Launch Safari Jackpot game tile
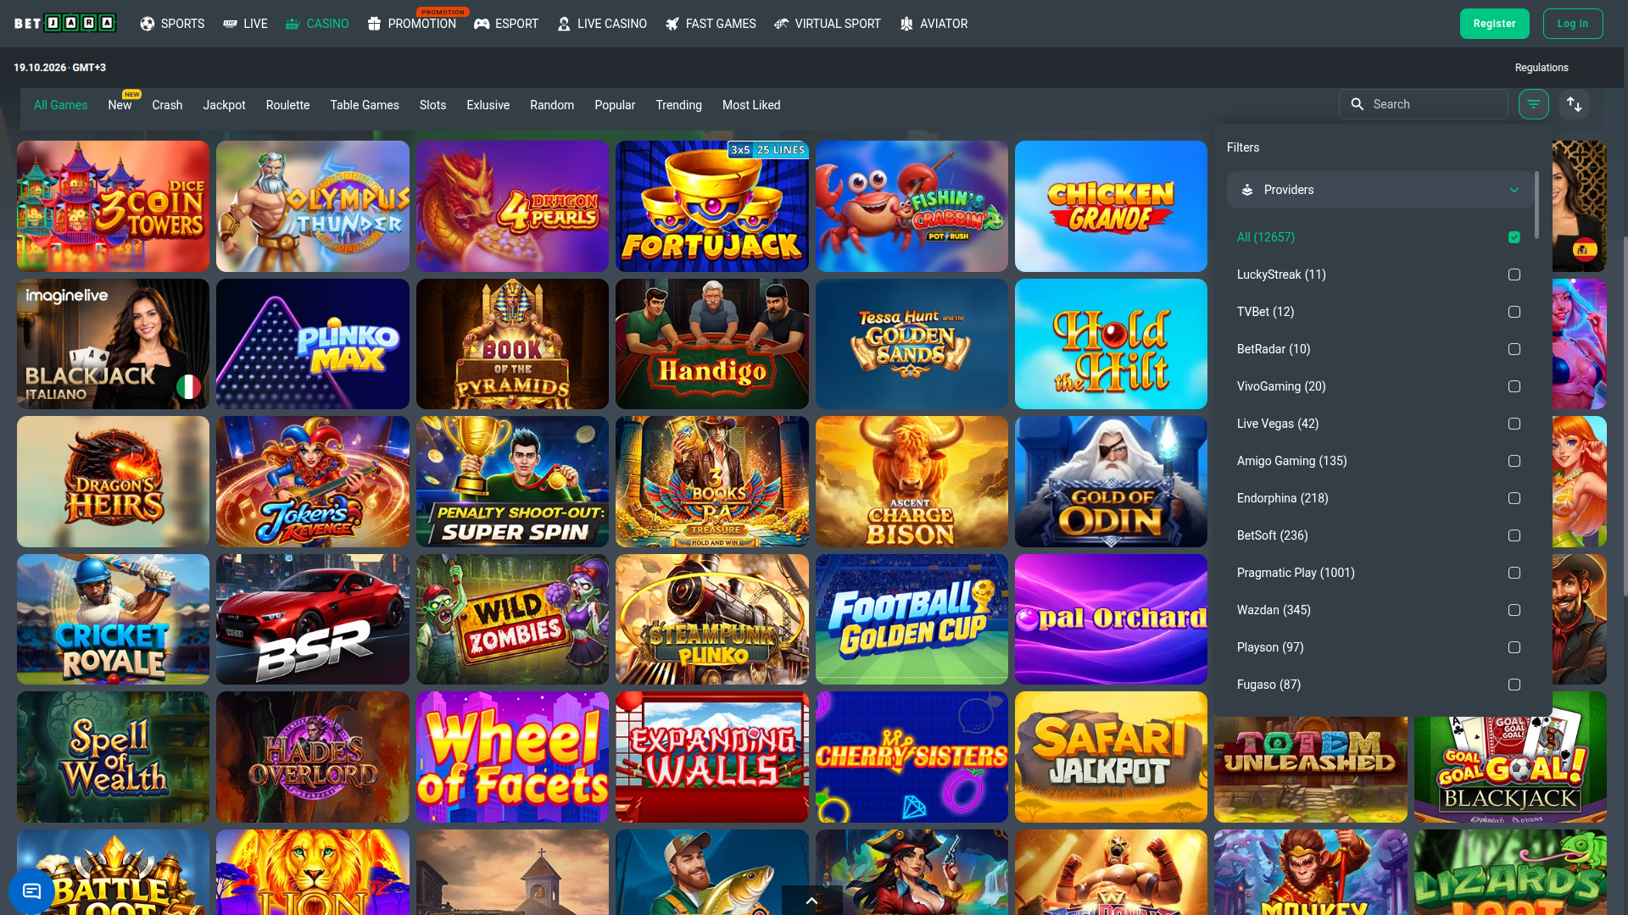Image resolution: width=1628 pixels, height=915 pixels. click(1111, 757)
